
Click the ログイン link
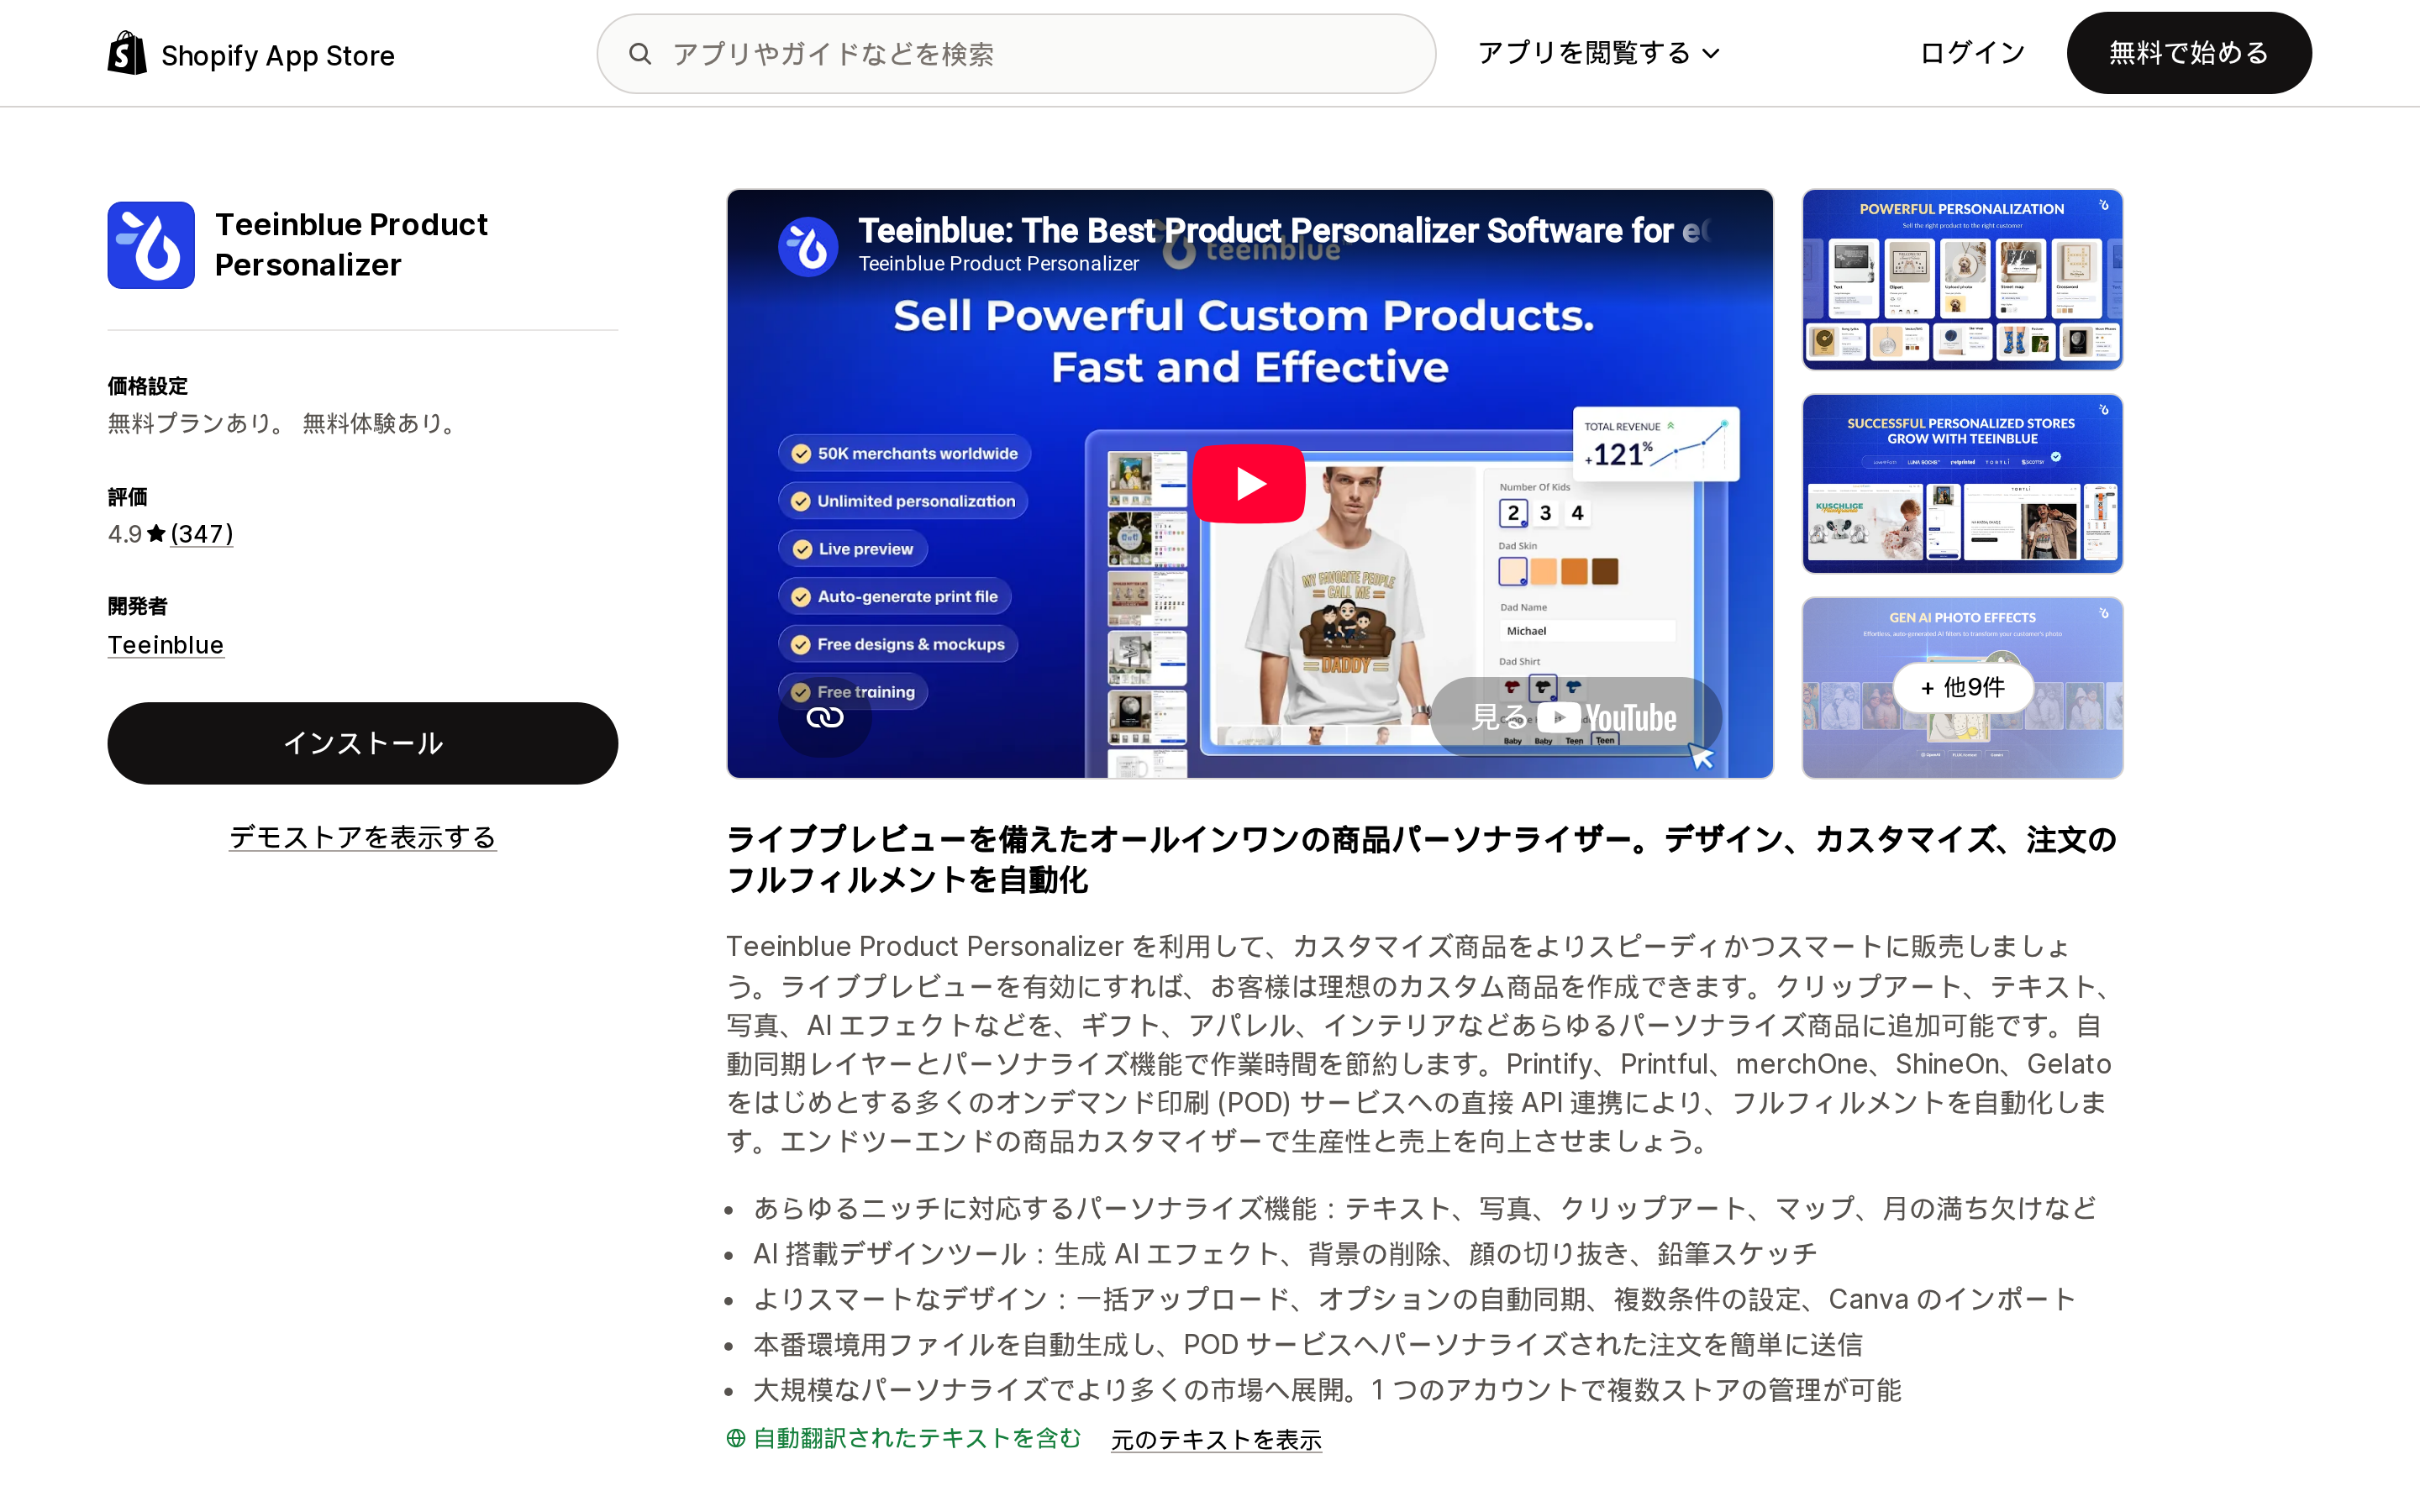[1972, 53]
